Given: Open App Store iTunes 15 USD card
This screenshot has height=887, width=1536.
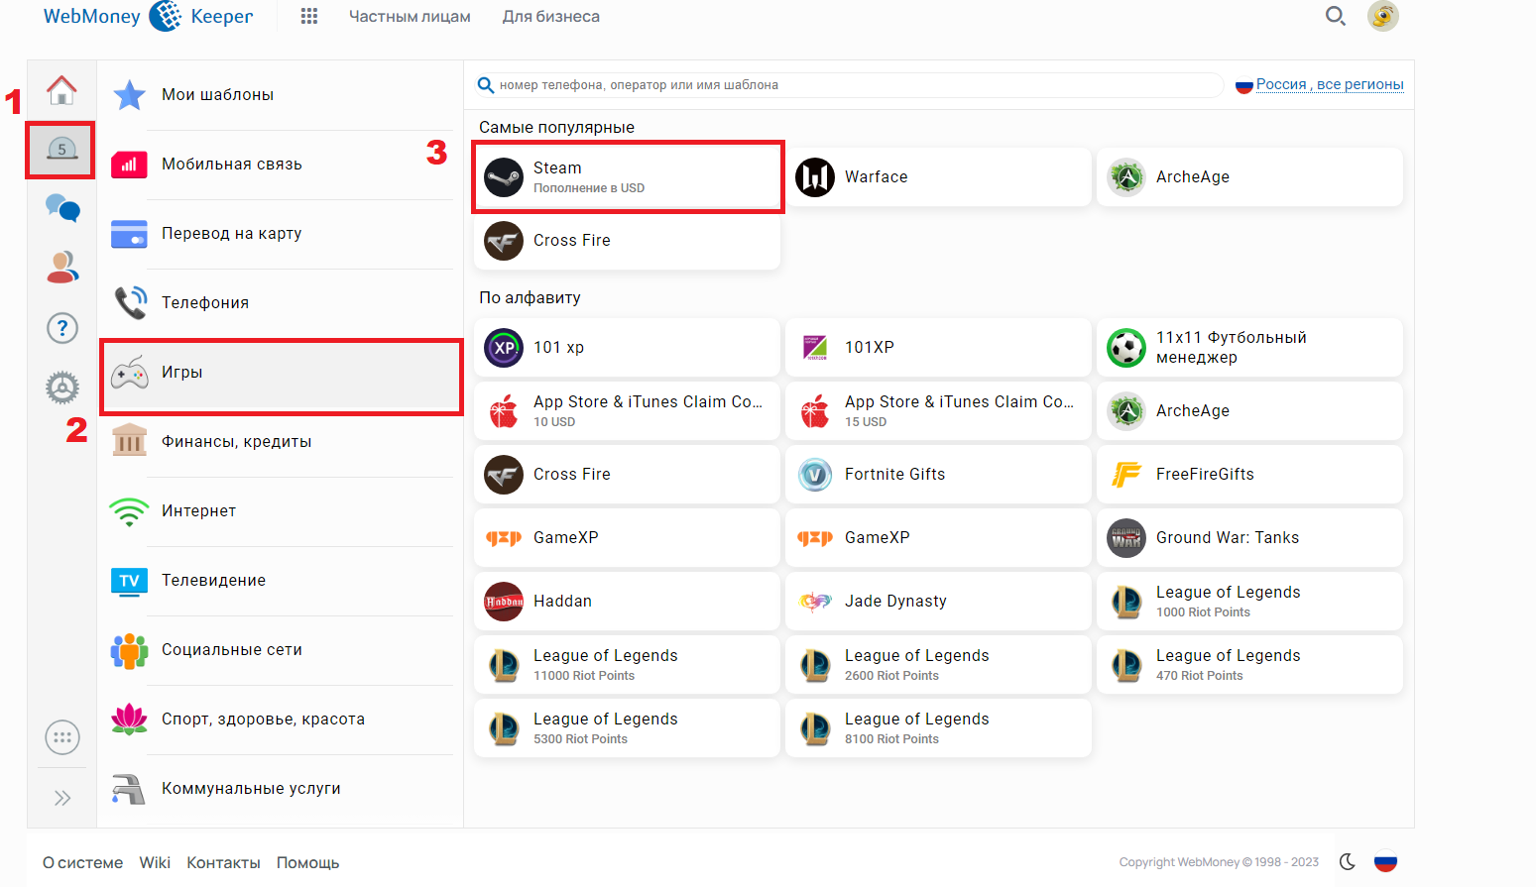Looking at the screenshot, I should [938, 411].
